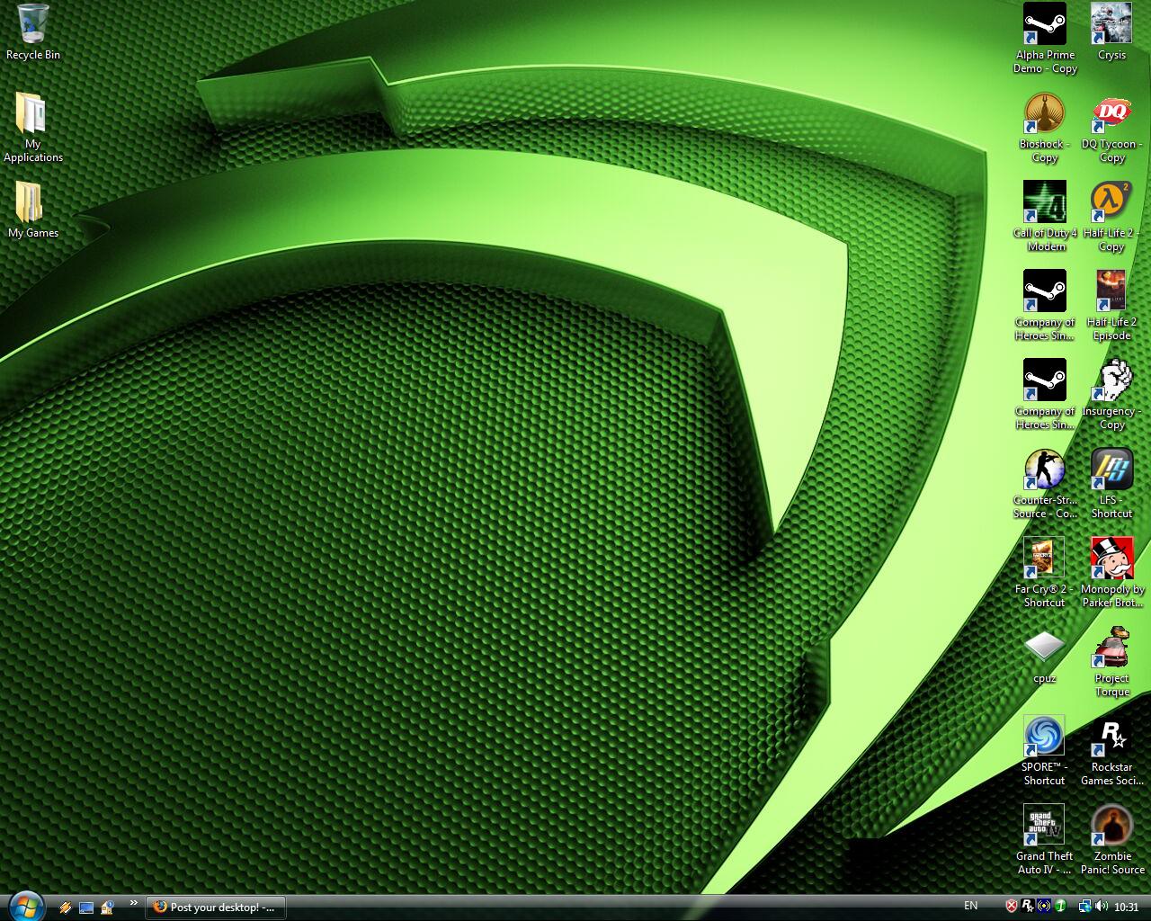Click the Call of Duty 4 icon
1151x921 pixels.
pyautogui.click(x=1044, y=202)
